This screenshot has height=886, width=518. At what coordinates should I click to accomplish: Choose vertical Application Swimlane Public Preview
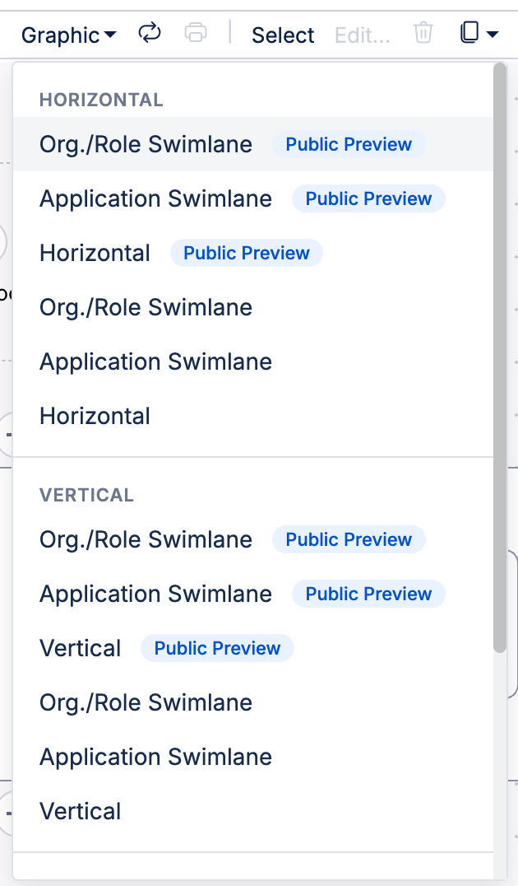pos(252,594)
